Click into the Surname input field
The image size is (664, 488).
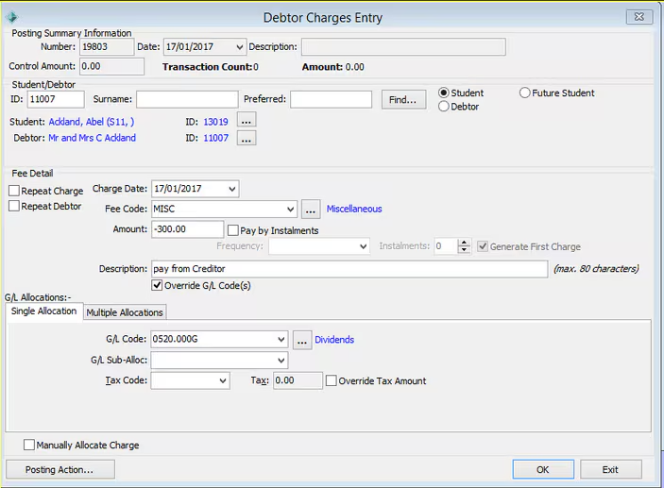[x=187, y=100]
